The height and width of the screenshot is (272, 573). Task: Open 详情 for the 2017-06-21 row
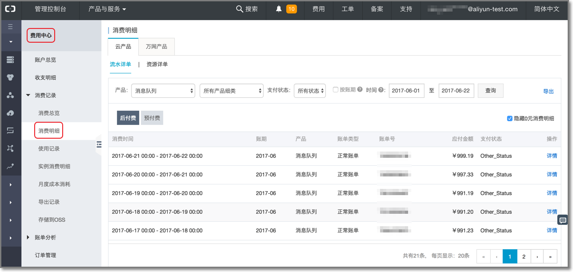(552, 156)
